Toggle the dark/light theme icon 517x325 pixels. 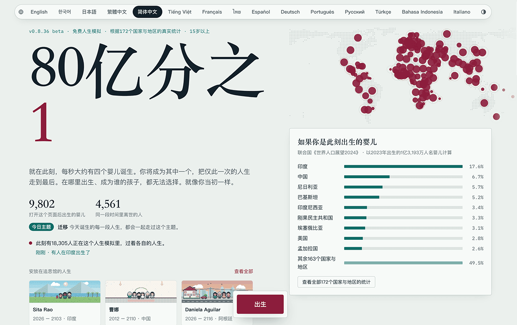(483, 12)
